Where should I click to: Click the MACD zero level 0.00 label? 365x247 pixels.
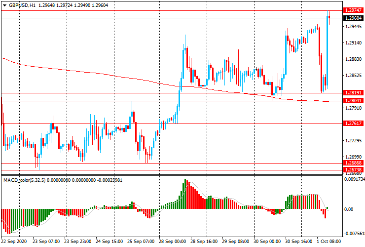click(349, 209)
